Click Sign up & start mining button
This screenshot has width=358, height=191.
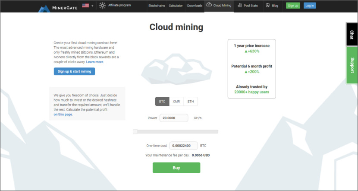74,71
